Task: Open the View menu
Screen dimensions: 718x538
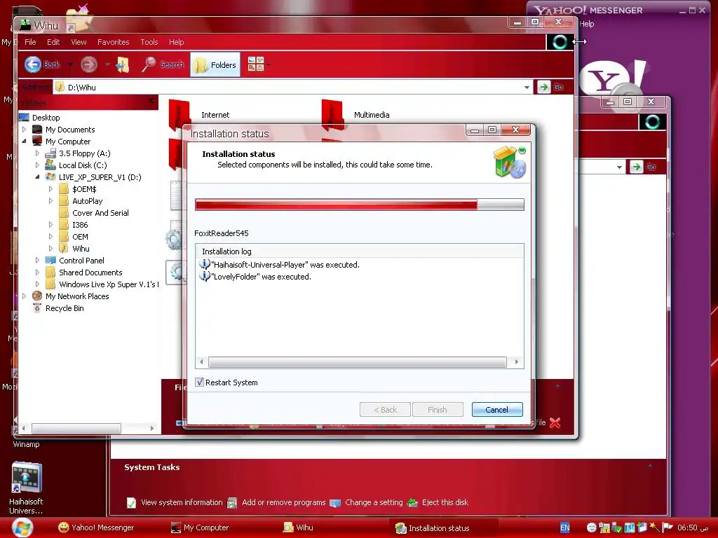Action: coord(79,42)
